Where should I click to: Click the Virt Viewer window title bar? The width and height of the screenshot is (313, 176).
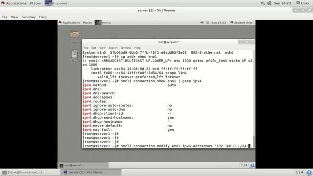156,10
